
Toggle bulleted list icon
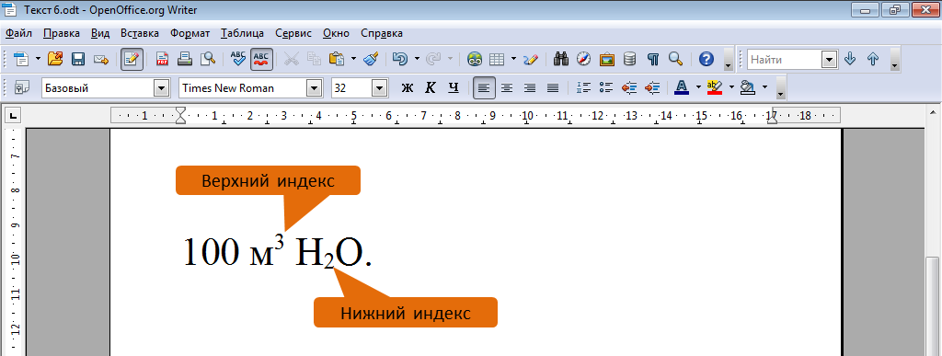(606, 88)
